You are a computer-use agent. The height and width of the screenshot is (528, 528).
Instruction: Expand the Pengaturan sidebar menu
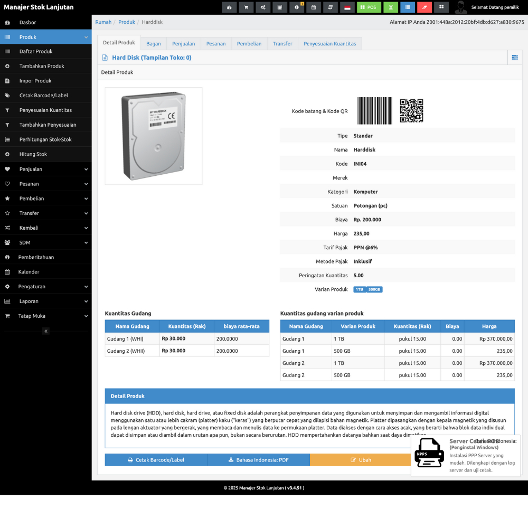45,287
